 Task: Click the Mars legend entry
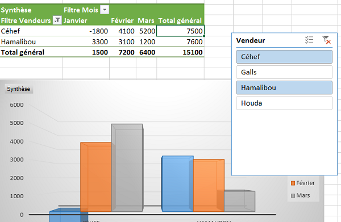[300, 195]
